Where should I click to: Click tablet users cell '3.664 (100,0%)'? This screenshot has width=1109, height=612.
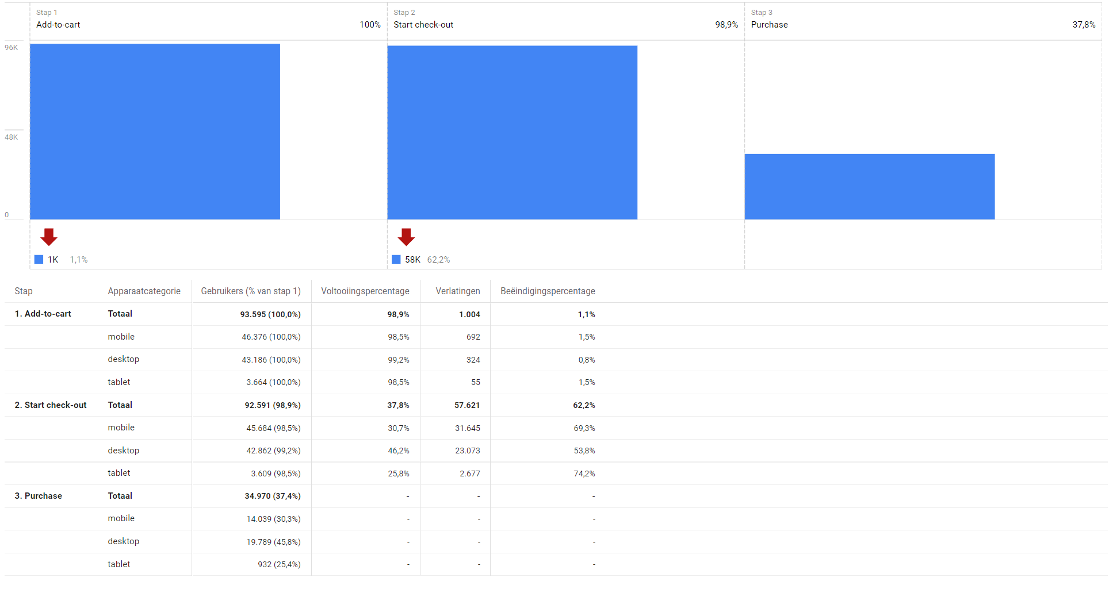pos(273,382)
